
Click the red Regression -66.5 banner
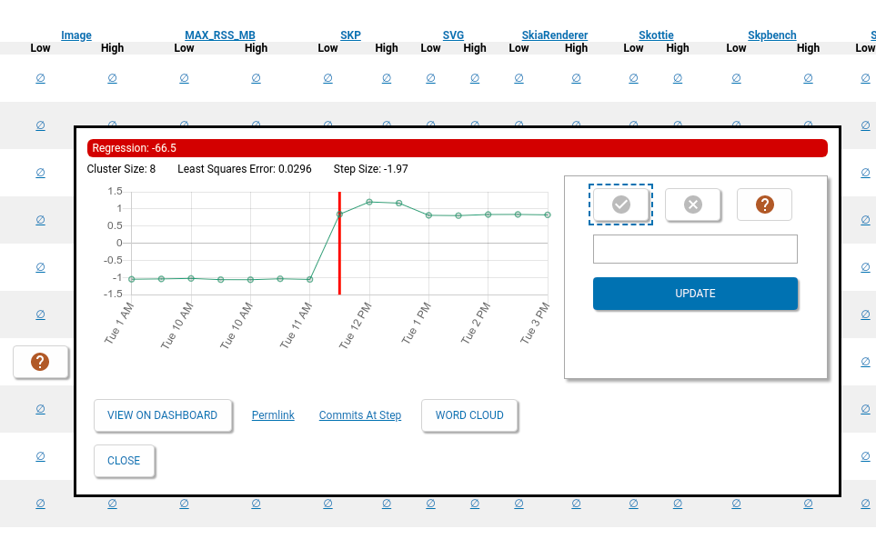click(x=457, y=148)
